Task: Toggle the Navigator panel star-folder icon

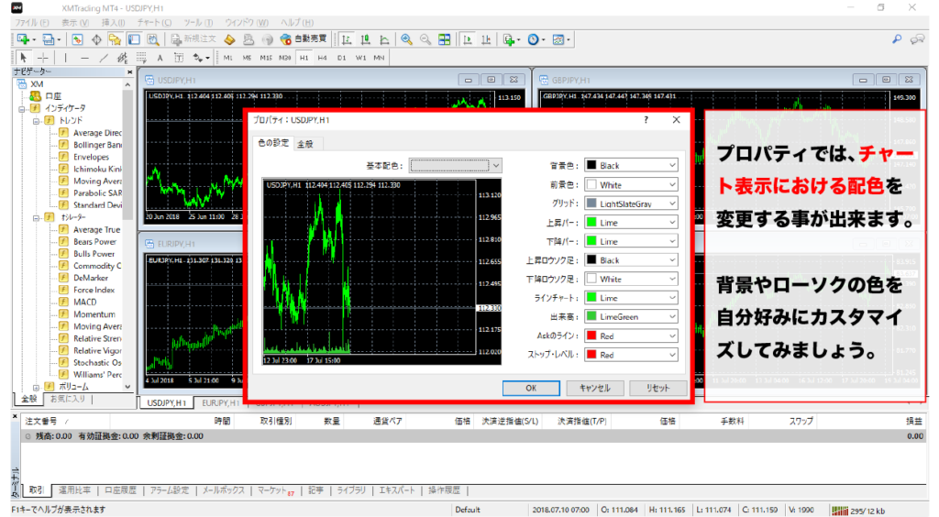Action: click(115, 39)
